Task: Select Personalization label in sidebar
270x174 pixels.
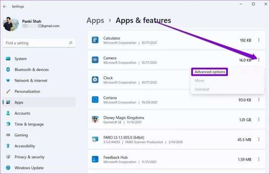Action: coord(27,92)
